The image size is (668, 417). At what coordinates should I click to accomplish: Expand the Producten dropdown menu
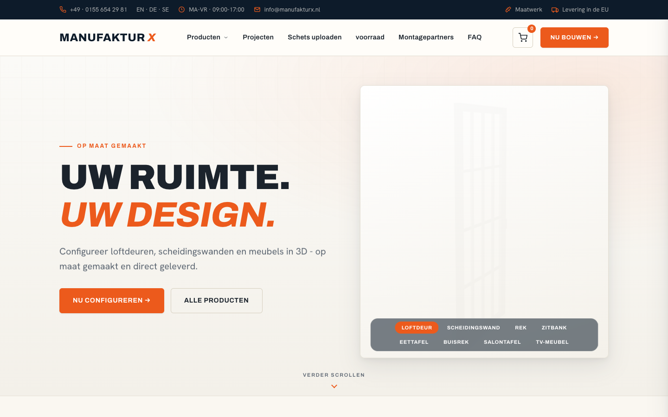tap(207, 38)
